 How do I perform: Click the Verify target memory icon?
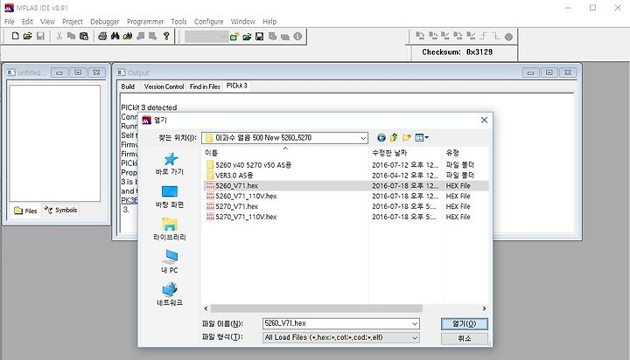point(445,36)
